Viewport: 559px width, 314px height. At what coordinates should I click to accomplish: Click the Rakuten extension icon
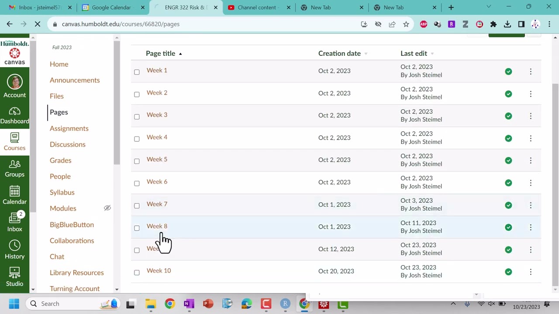[x=452, y=24]
